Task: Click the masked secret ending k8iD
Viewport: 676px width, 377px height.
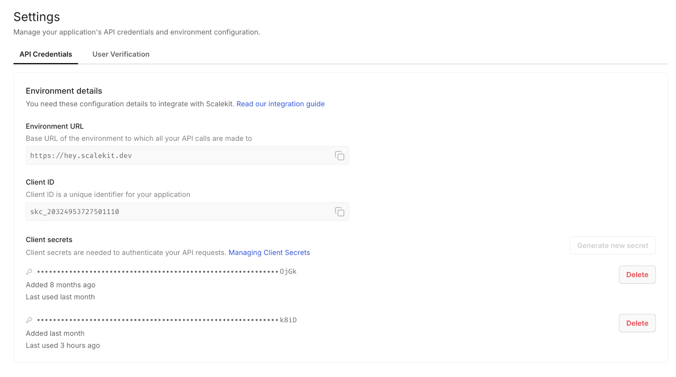Action: tap(167, 320)
